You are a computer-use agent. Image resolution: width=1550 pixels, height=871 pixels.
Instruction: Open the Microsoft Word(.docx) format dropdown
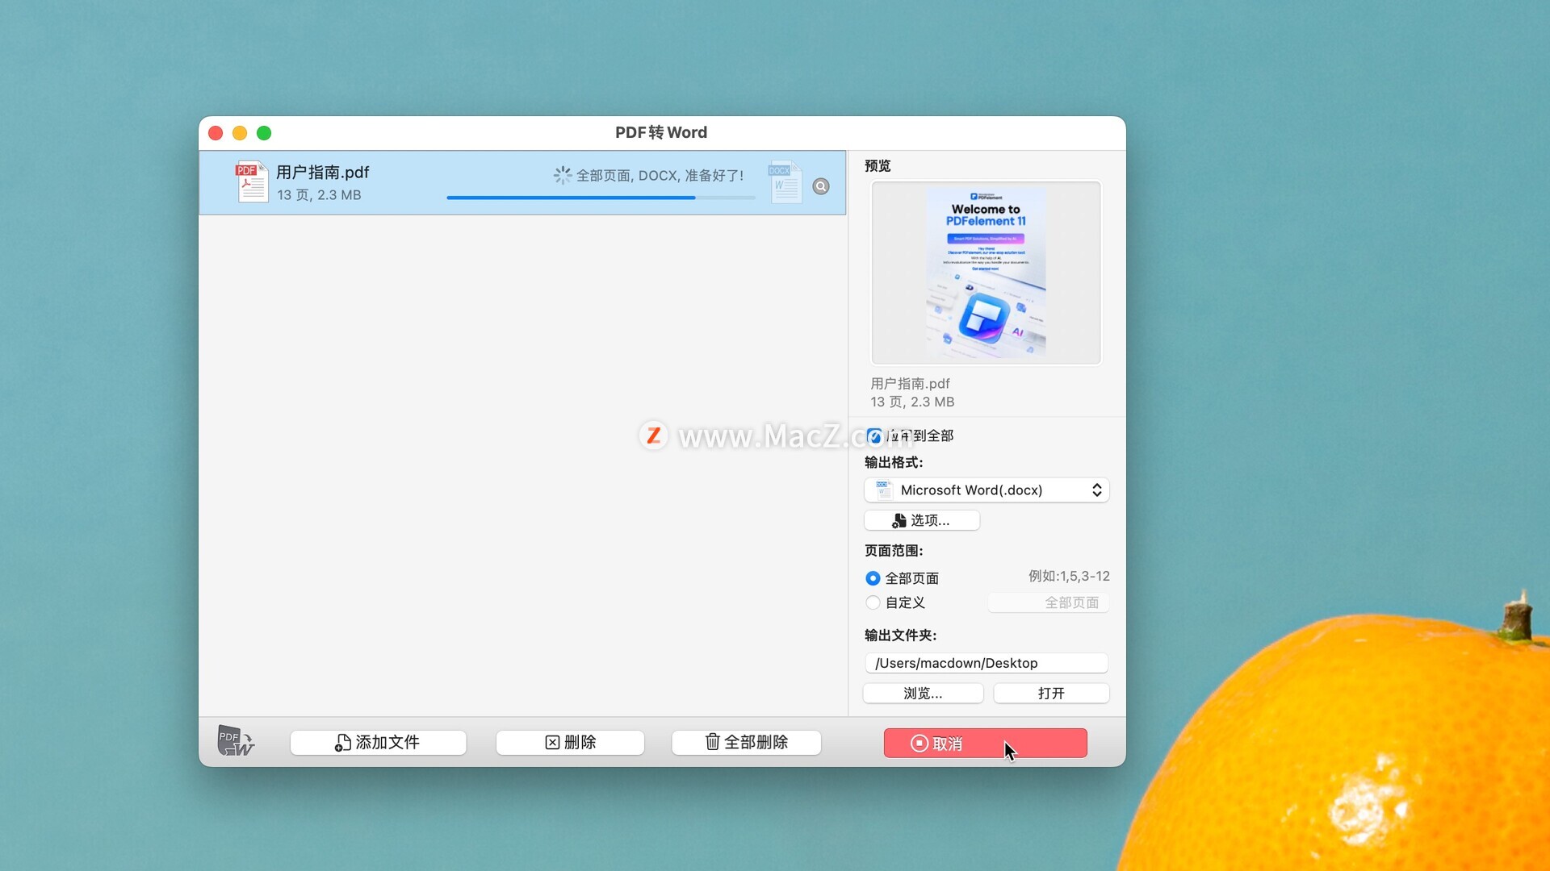click(x=987, y=490)
